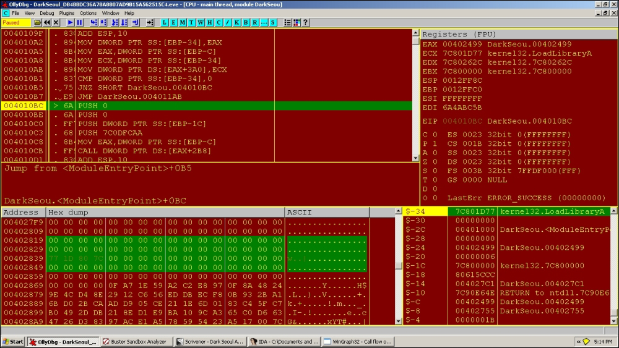
Task: Click the Help question mark icon
Action: coord(306,22)
